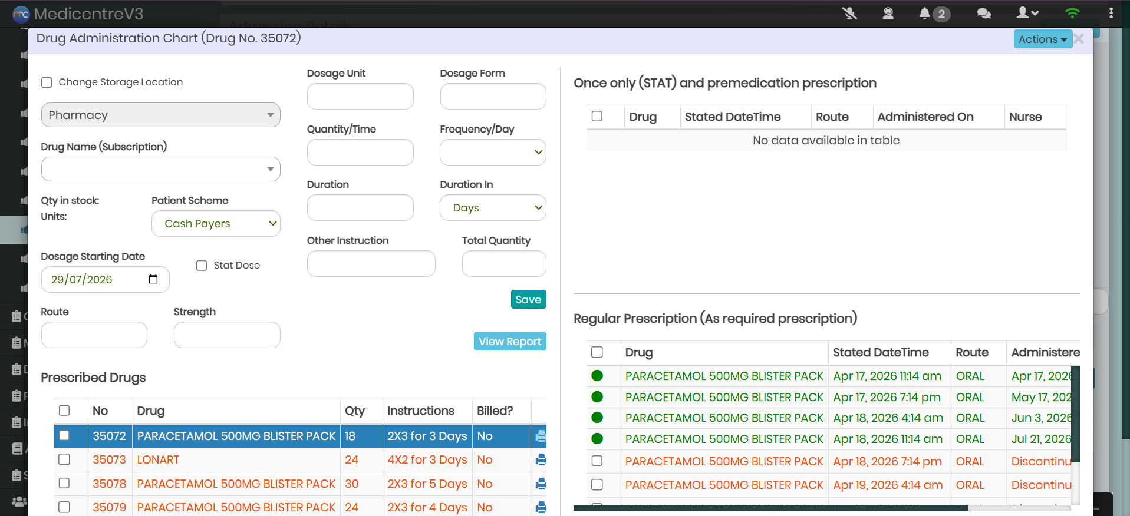The width and height of the screenshot is (1130, 516).
Task: Open the Actions dropdown menu
Action: tap(1042, 39)
